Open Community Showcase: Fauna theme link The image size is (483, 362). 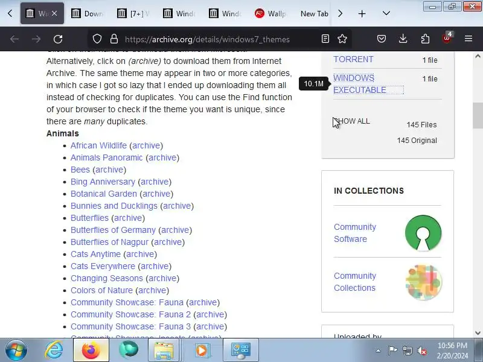127,302
